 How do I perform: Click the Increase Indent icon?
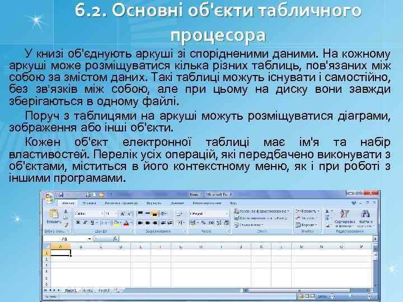pyautogui.click(x=170, y=223)
